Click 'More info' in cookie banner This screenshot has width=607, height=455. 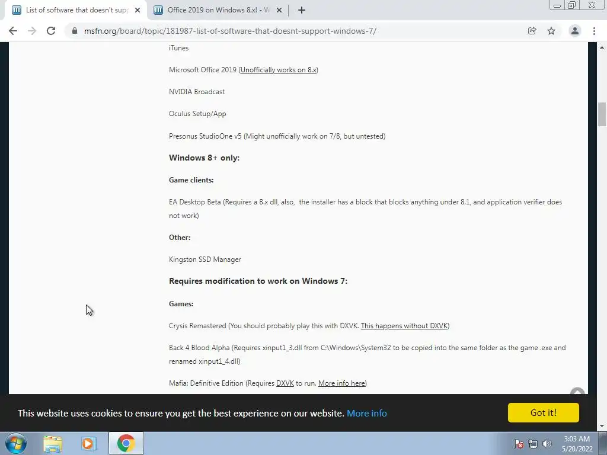(x=366, y=413)
